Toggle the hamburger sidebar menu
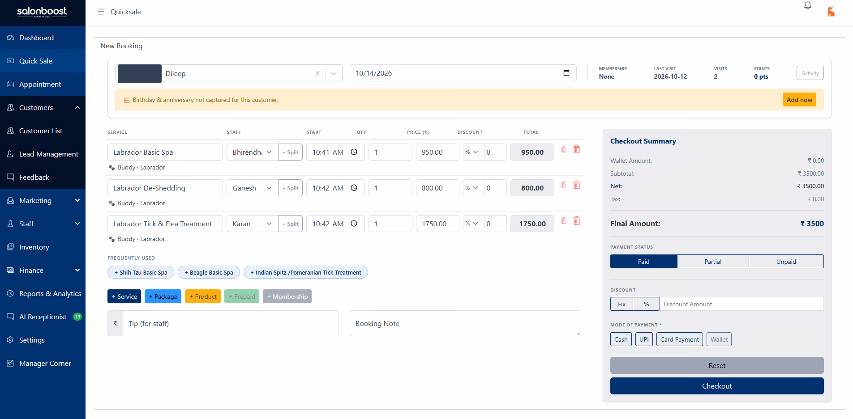 tap(101, 12)
